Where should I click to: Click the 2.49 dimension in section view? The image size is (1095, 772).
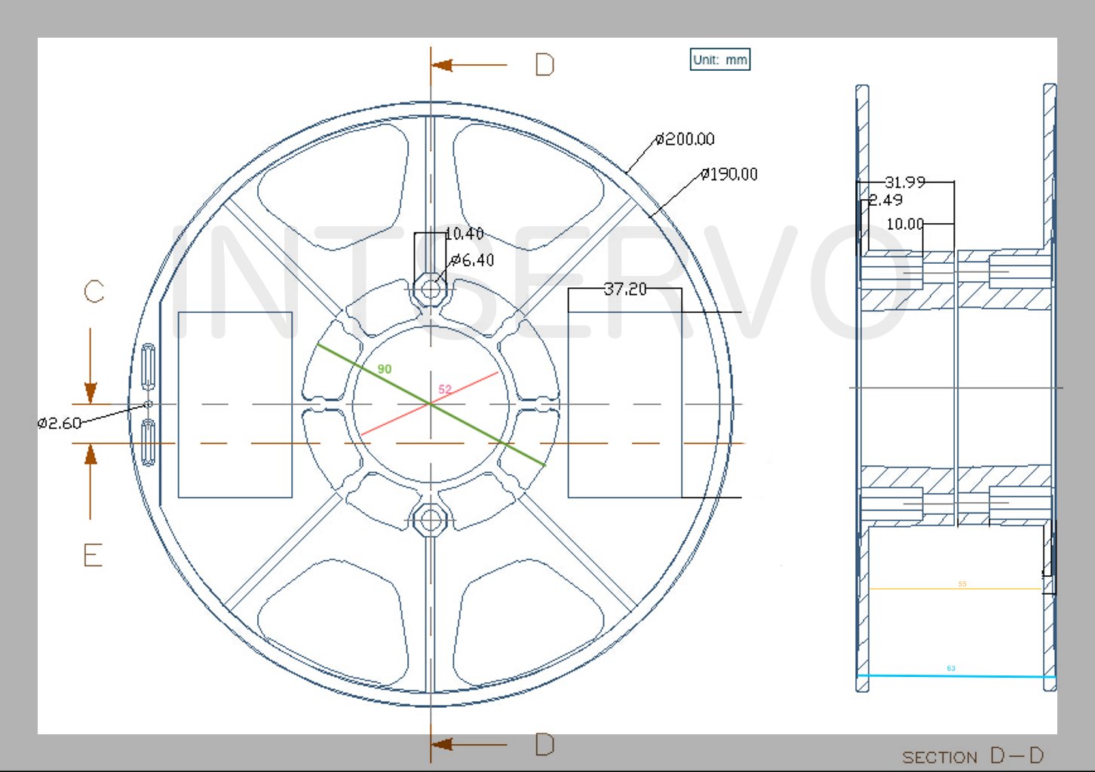[x=885, y=200]
